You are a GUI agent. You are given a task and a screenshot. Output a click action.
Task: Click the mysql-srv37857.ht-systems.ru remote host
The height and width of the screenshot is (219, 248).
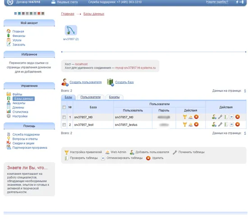tap(135, 68)
